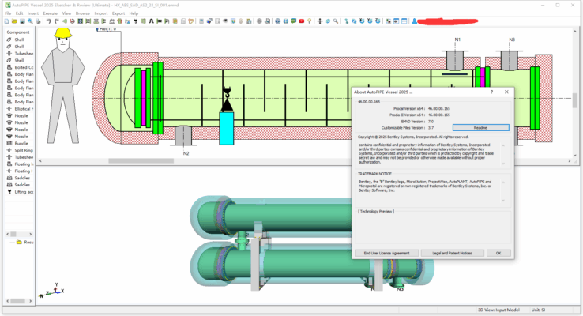Screen dimensions: 583x316
Task: Select nozzle N3 in the sketch
Action: click(x=510, y=60)
